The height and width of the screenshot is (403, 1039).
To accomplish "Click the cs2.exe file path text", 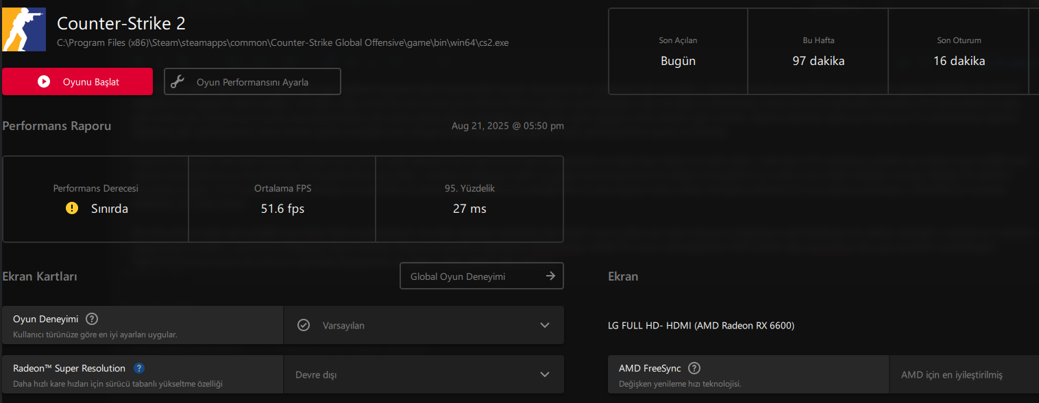I will (283, 42).
